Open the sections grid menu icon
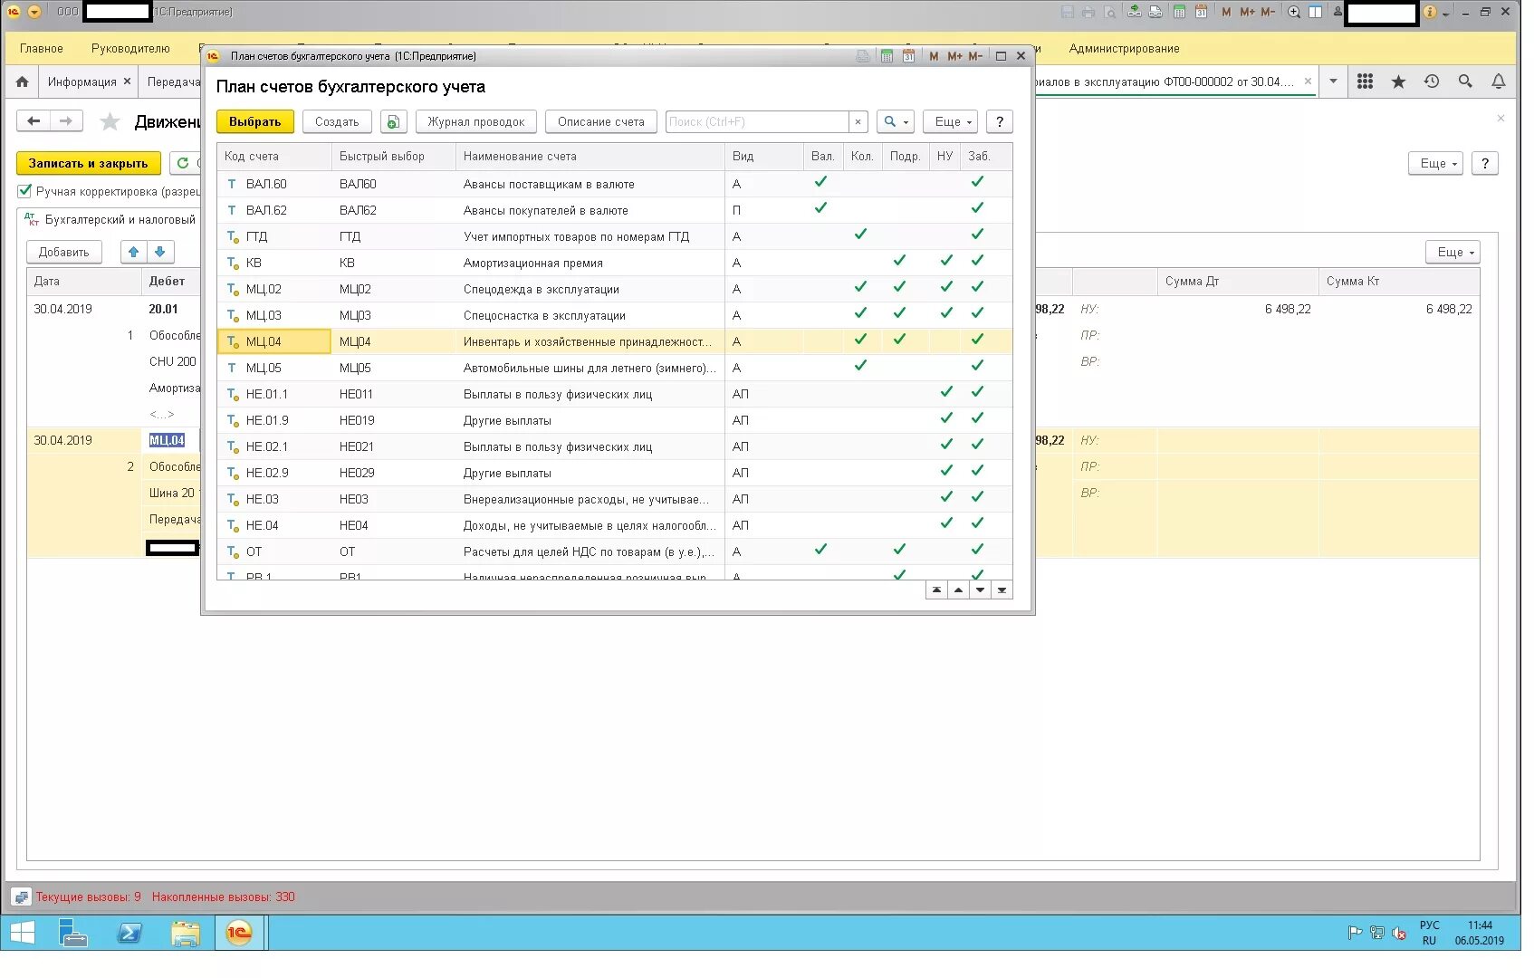The image size is (1534, 978). click(1365, 81)
